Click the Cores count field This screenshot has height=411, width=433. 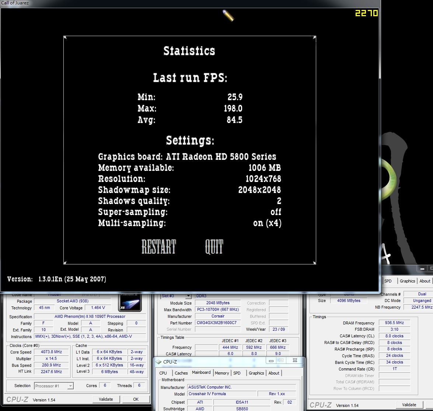click(105, 385)
